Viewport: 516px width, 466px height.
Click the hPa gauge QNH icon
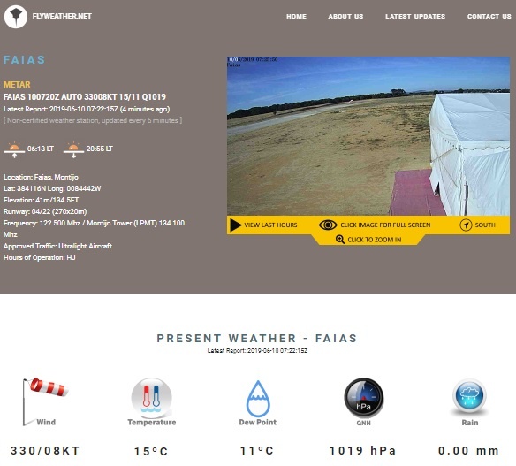tap(364, 398)
